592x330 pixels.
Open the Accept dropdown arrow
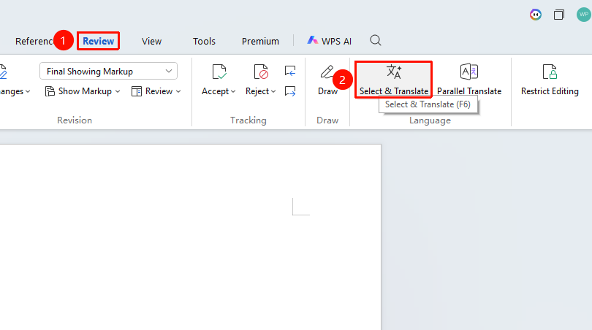233,91
